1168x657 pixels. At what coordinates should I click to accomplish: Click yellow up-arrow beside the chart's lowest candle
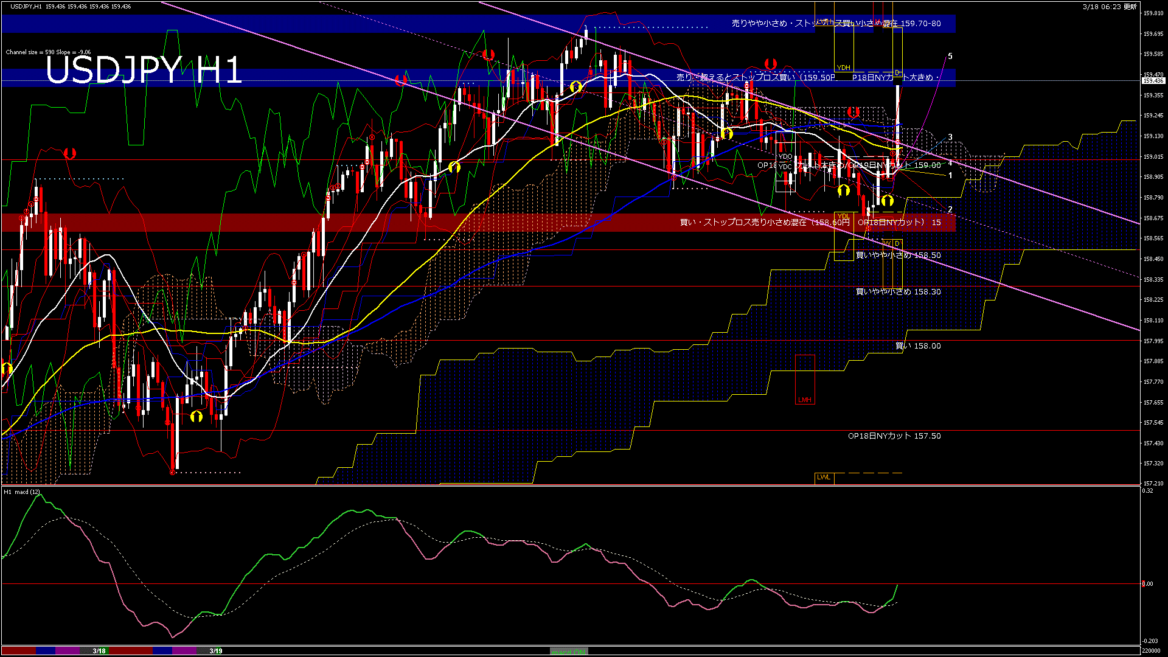pyautogui.click(x=196, y=417)
